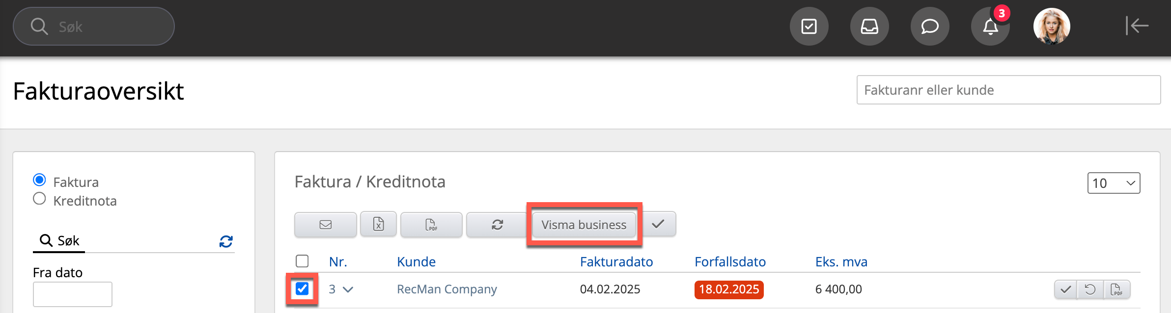1171x313 pixels.
Task: Export selected invoices as PDF
Action: (x=431, y=225)
